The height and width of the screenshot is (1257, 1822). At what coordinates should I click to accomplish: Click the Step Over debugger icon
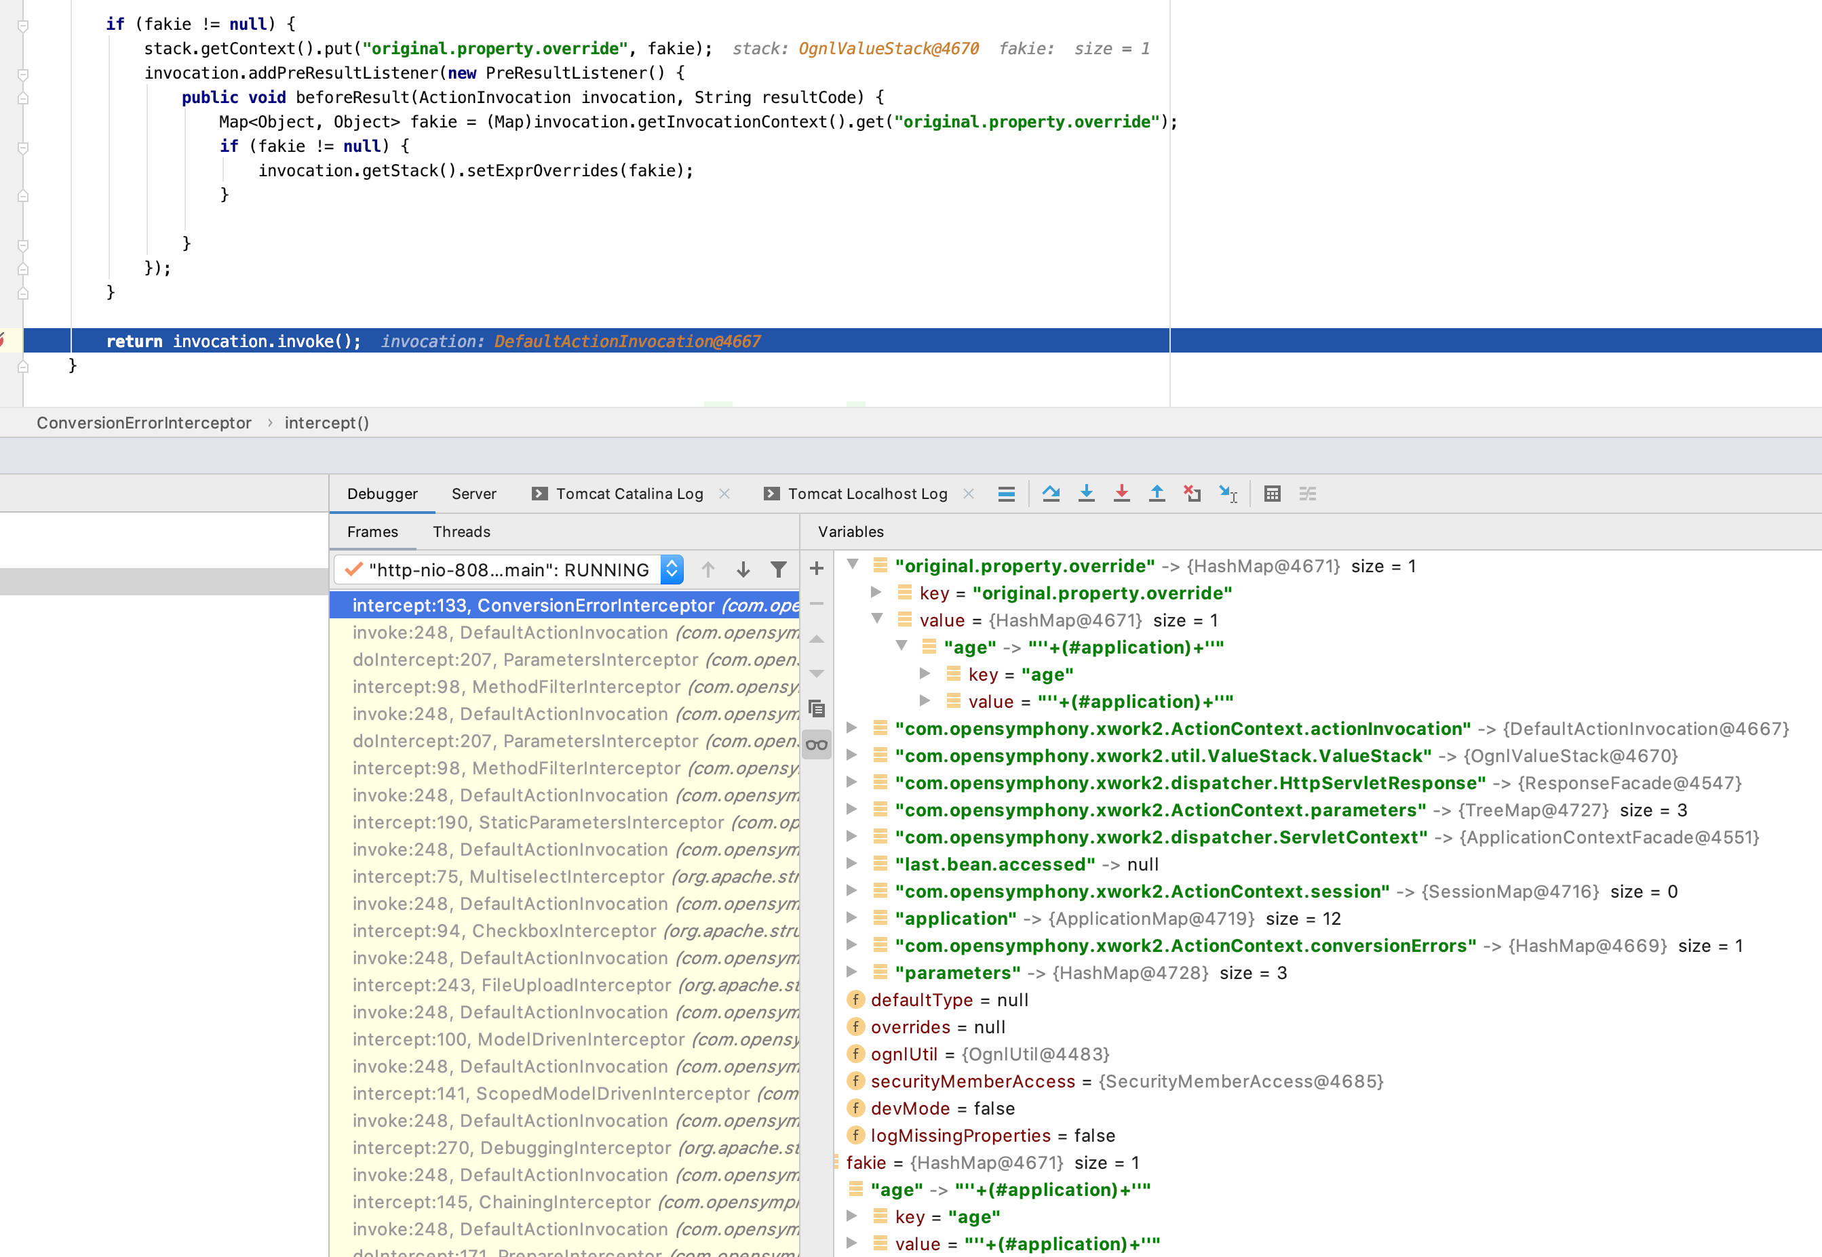(x=1051, y=494)
